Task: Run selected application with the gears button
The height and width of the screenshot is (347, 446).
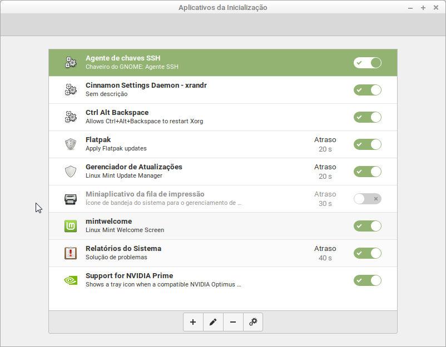Action: (x=253, y=322)
